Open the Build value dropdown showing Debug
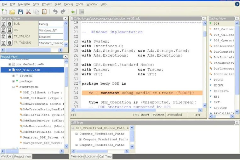240x160 pixels. pyautogui.click(x=51, y=24)
